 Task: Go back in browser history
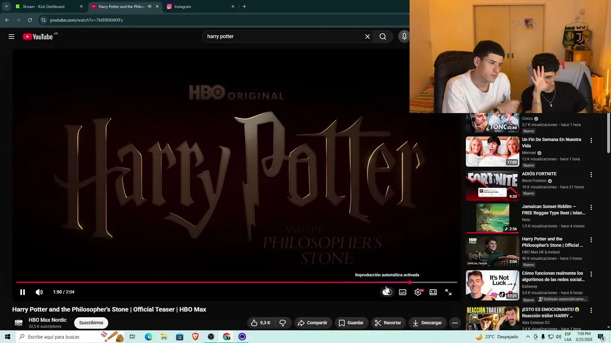click(x=7, y=20)
